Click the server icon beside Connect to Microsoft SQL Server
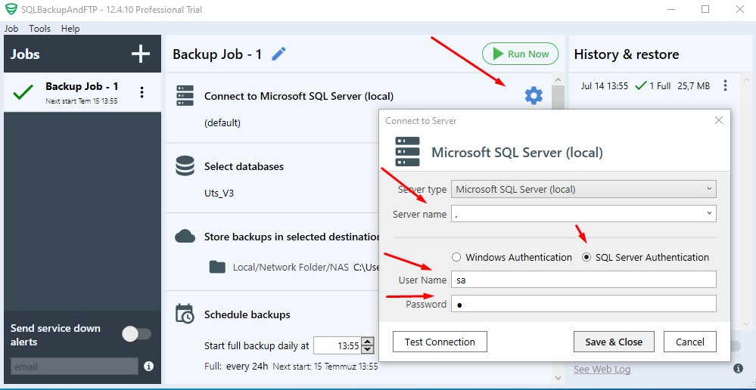Screen dimensions: 756x390 (x=185, y=96)
